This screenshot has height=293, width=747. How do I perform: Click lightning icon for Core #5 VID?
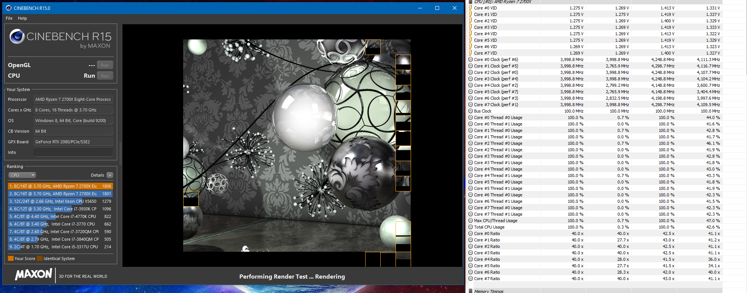click(471, 40)
